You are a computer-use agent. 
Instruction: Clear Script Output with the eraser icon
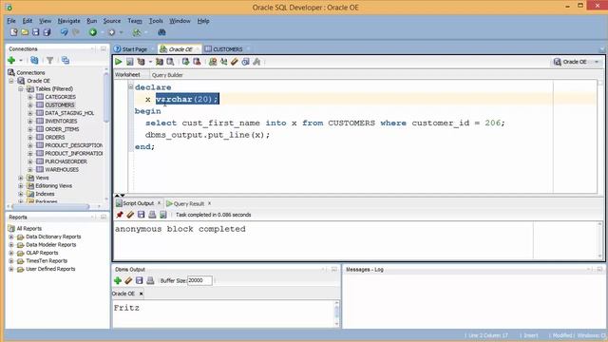click(x=130, y=215)
